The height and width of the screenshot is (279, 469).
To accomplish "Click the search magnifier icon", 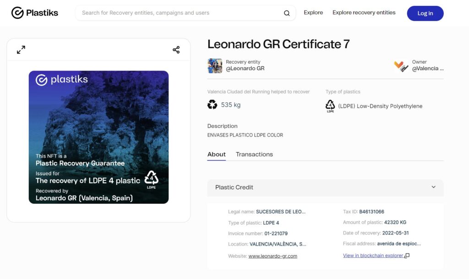I will [287, 13].
